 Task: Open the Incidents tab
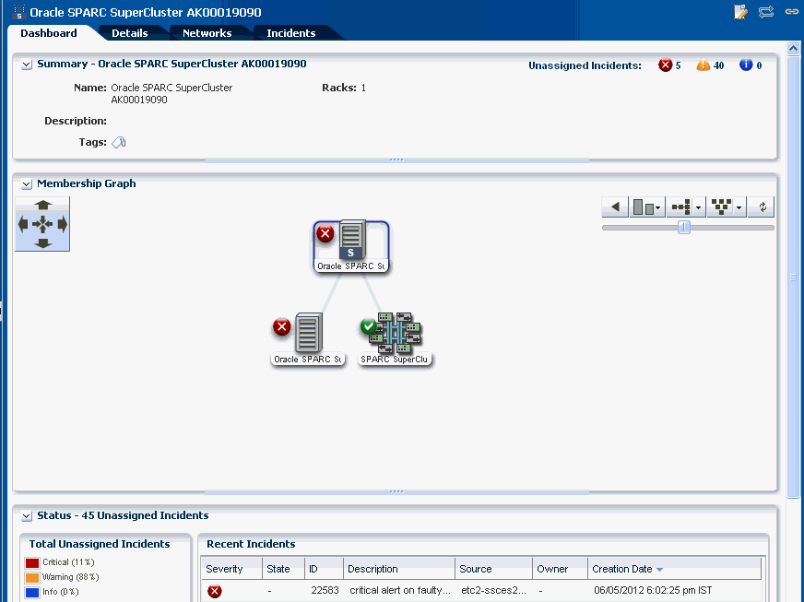[x=290, y=33]
